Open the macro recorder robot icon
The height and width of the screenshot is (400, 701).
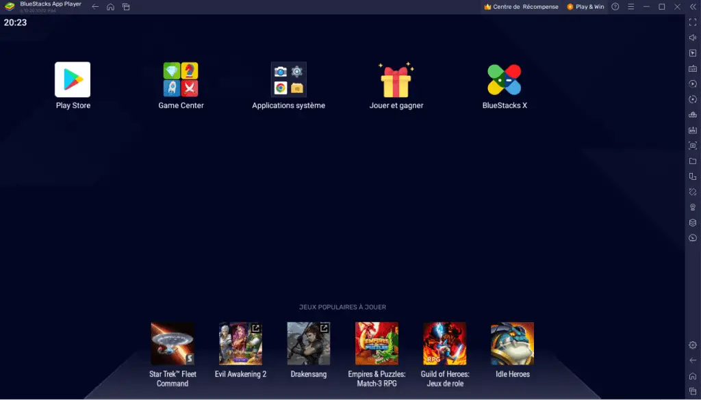coord(693,115)
